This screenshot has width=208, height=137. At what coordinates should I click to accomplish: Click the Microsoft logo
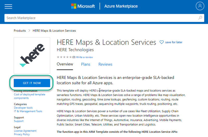[83, 6]
